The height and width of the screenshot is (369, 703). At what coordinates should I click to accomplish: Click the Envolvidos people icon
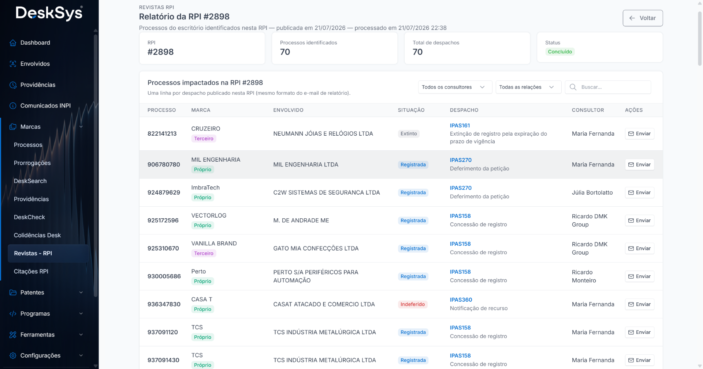pyautogui.click(x=13, y=64)
